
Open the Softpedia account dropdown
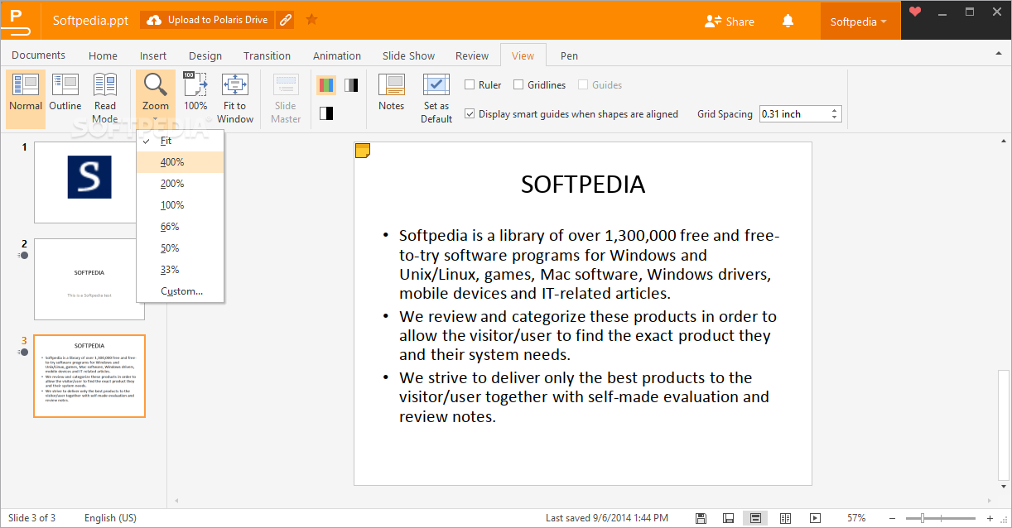859,22
